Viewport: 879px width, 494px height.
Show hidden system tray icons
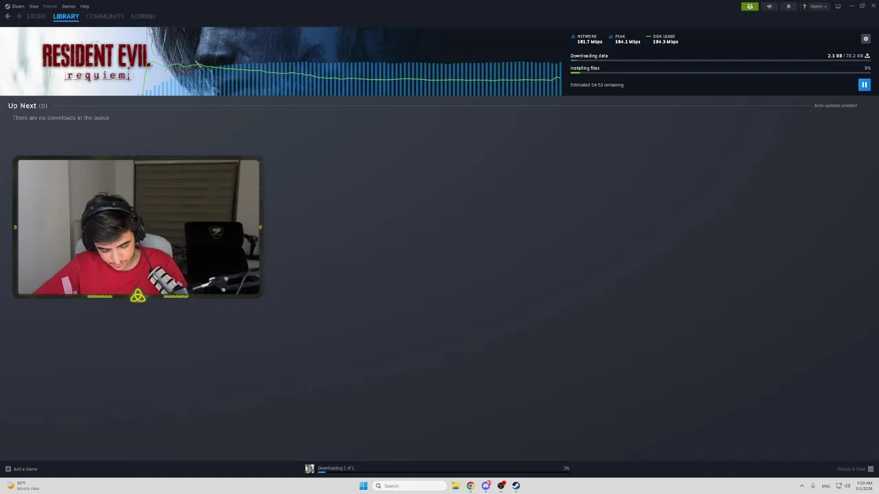[801, 486]
